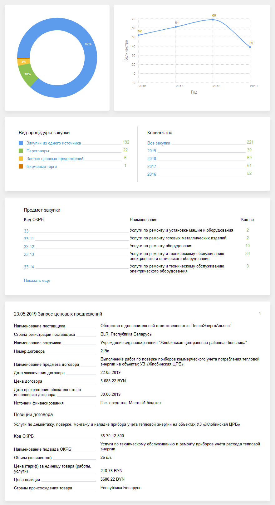
Task: Click the green 'Переговоры' legend swatch
Action: point(21,151)
